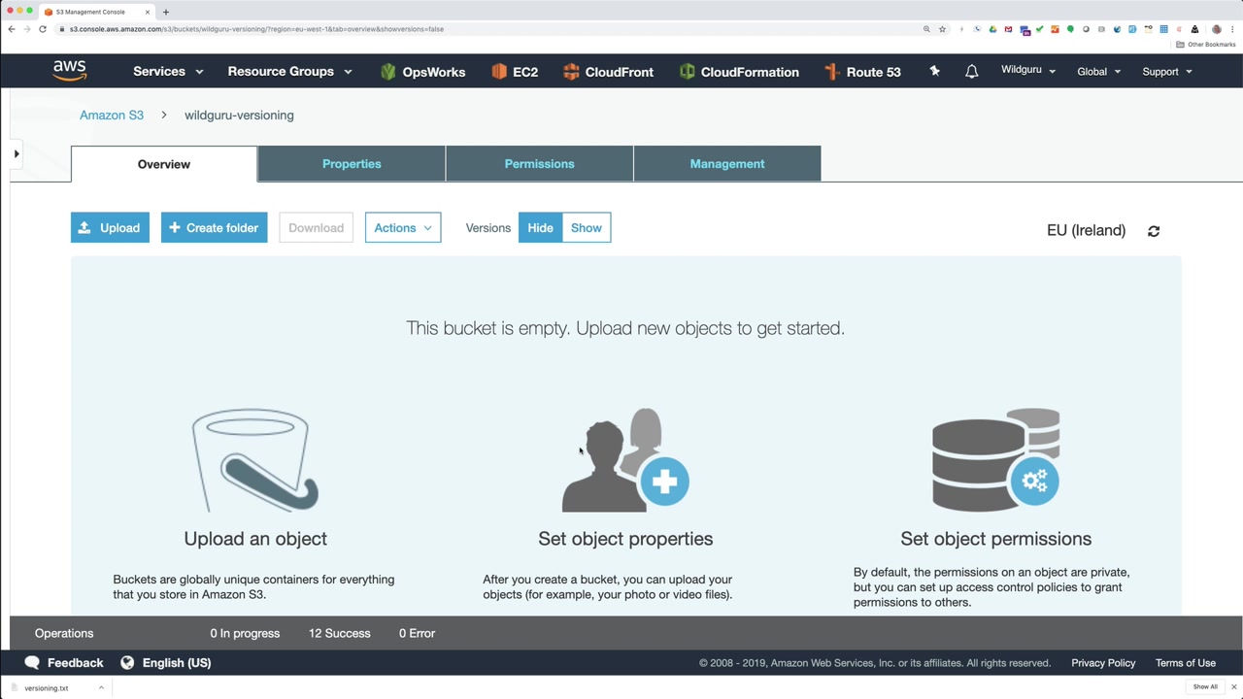The image size is (1243, 699).
Task: Click the browser forward arrow
Action: pyautogui.click(x=27, y=29)
